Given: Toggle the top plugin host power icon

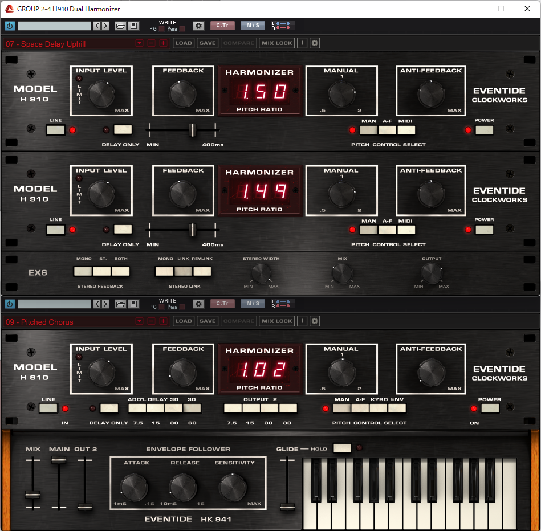Looking at the screenshot, I should [x=10, y=26].
